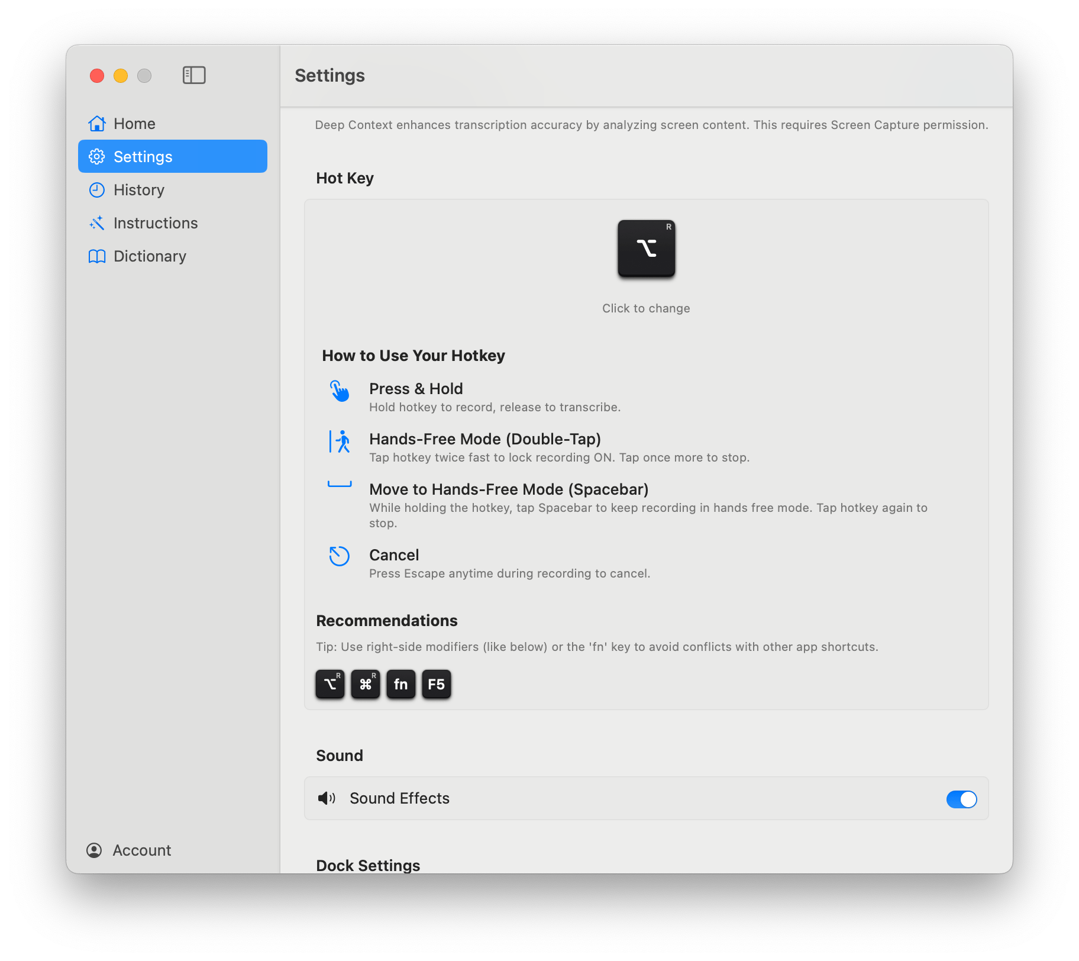Click the large right Option hotkey keycap
The height and width of the screenshot is (961, 1079).
pyautogui.click(x=646, y=249)
